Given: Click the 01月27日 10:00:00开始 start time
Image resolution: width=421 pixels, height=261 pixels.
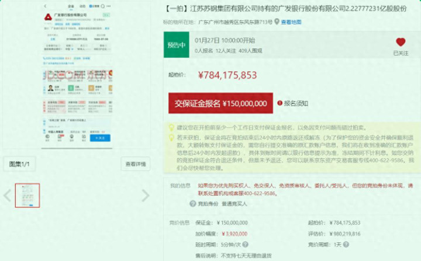Looking at the screenshot, I should [x=225, y=40].
